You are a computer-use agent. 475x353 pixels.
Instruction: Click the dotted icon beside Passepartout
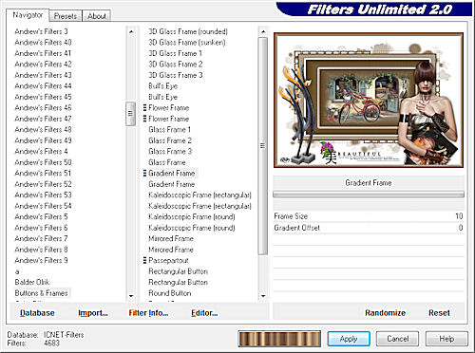(x=144, y=261)
